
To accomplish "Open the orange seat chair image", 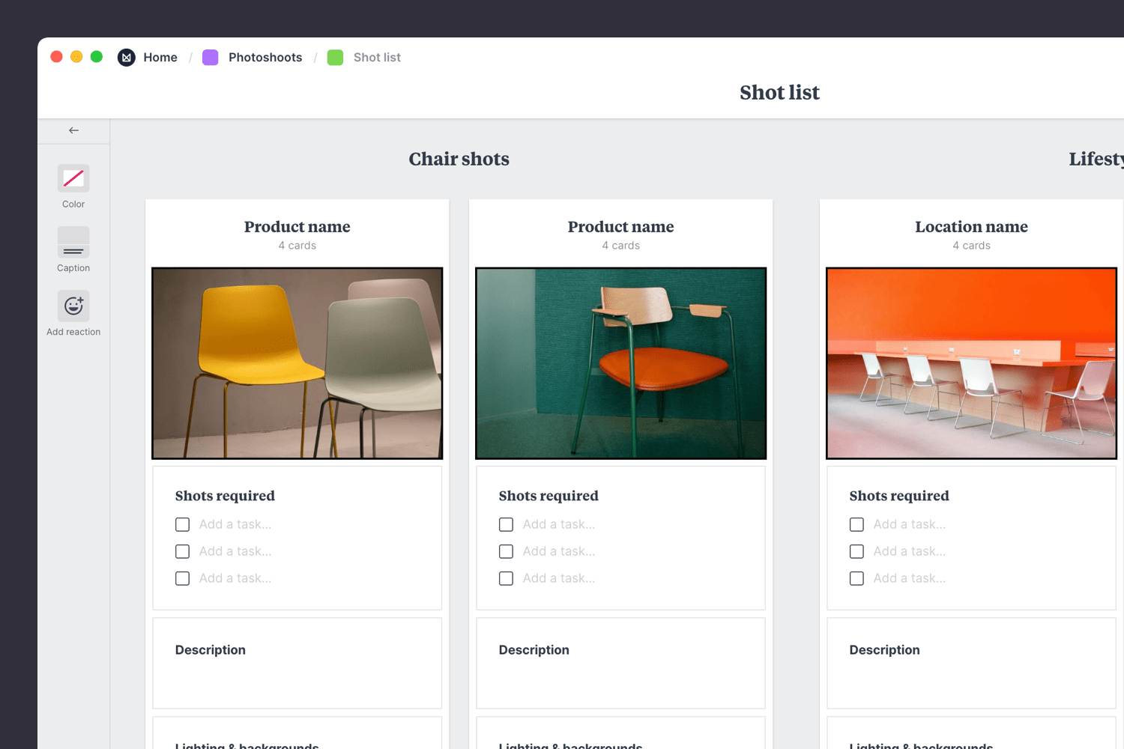I will pyautogui.click(x=621, y=363).
